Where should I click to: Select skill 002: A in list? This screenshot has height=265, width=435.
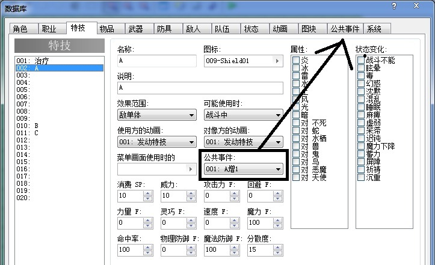(x=60, y=68)
